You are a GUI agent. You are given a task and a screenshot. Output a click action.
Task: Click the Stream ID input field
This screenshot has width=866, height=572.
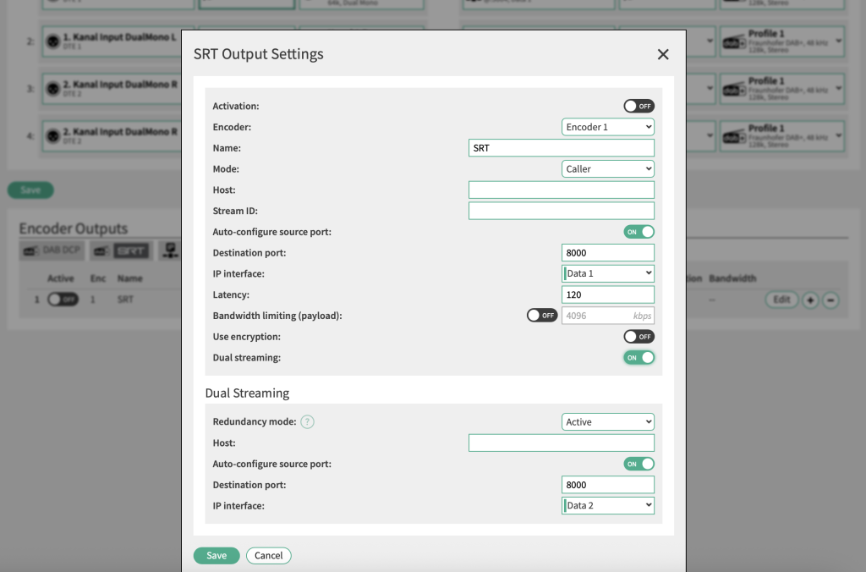coord(562,211)
